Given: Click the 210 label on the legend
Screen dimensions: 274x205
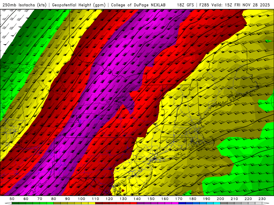Looking at the screenshot, I should click(x=234, y=199).
